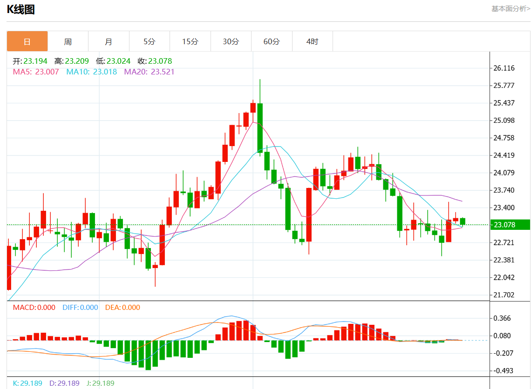The image size is (531, 389).
Task: Click the 22.721 price axis label
Action: 504,242
